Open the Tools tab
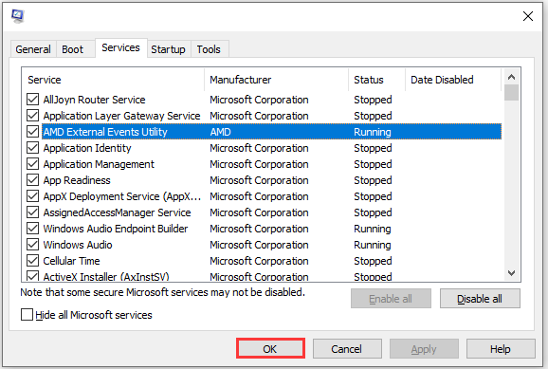This screenshot has height=369, width=548. point(209,49)
